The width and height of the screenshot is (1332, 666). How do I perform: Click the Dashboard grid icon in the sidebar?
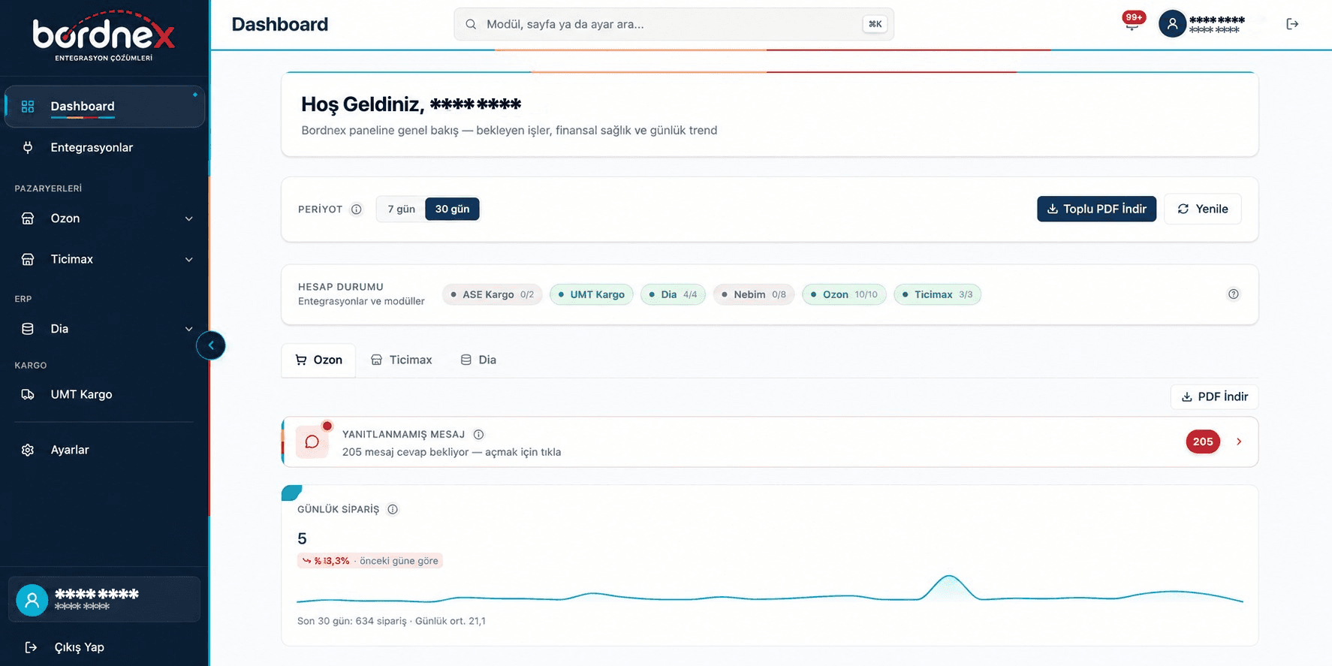point(28,107)
